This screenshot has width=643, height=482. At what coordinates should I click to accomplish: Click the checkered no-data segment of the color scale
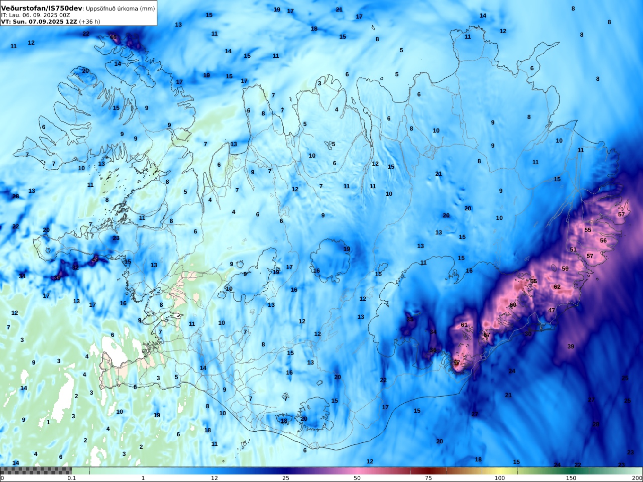[x=36, y=470]
